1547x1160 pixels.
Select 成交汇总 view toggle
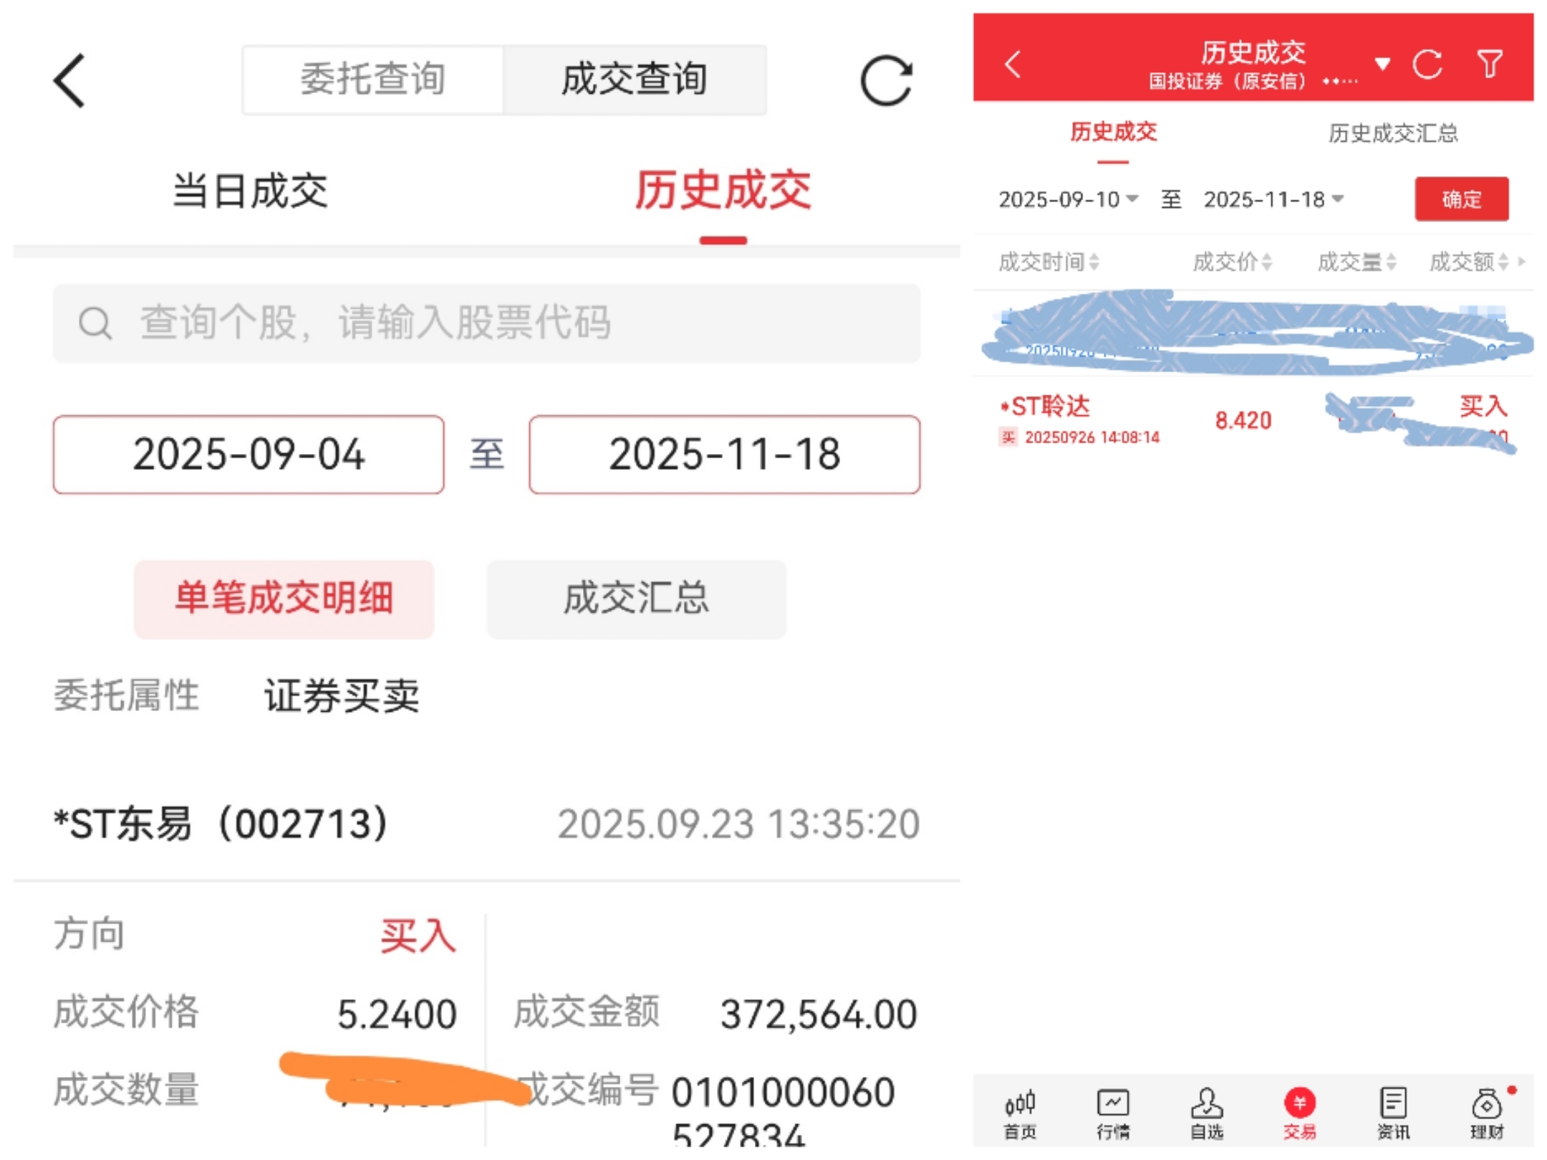coord(635,599)
